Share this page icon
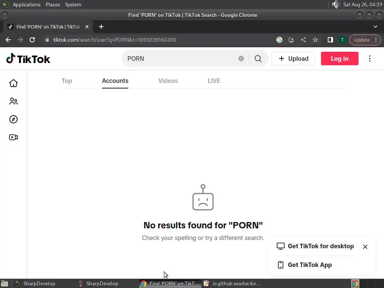 (303, 40)
